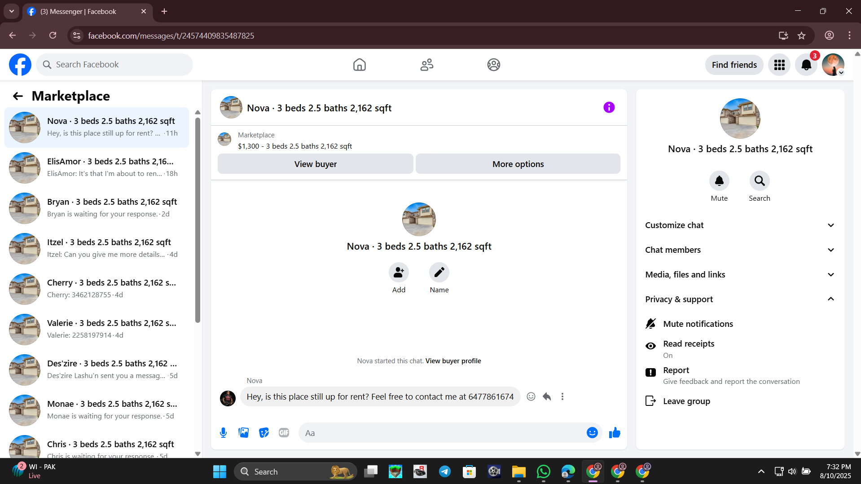Collapse the Privacy & support section
The image size is (861, 484).
pyautogui.click(x=740, y=299)
